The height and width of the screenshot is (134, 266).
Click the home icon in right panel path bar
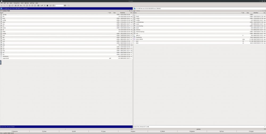134,11
